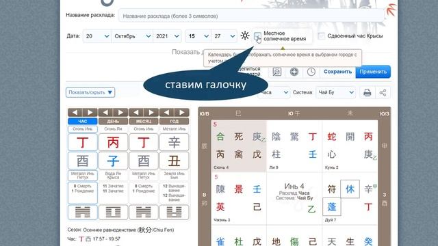The image size is (438, 246).
Task: Click previous day arrow above ДЕНЬ
Action: (x=105, y=112)
